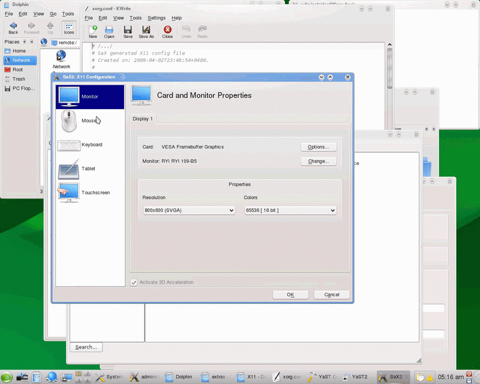Screen dimensions: 480x384
Task: Open KWrite Tools menu
Action: point(136,18)
